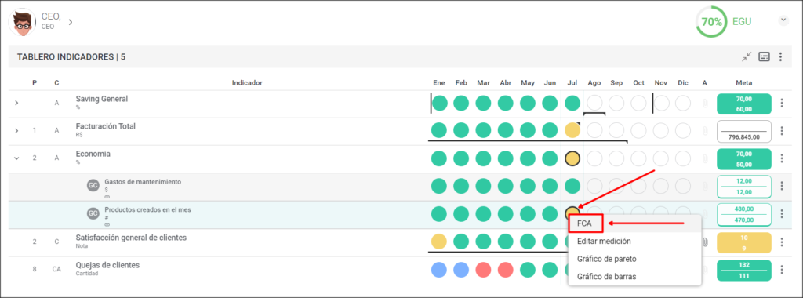Image resolution: width=803 pixels, height=298 pixels.
Task: Open the Tablero Indicadores three-dot menu
Action: pyautogui.click(x=780, y=56)
